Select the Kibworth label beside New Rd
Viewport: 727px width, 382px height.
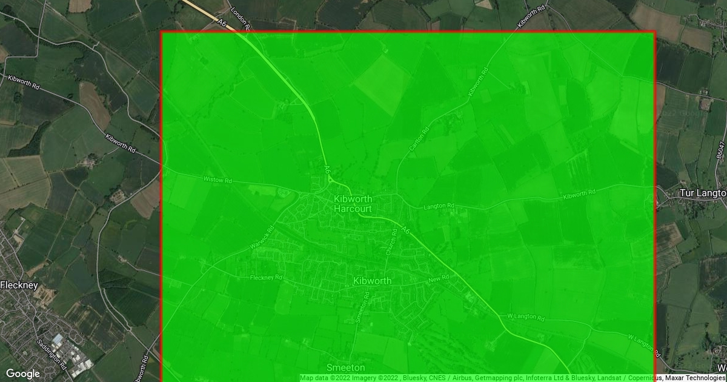pos(372,281)
